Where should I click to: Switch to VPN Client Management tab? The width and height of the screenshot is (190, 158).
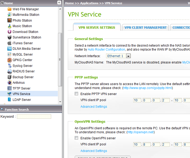[145, 27]
